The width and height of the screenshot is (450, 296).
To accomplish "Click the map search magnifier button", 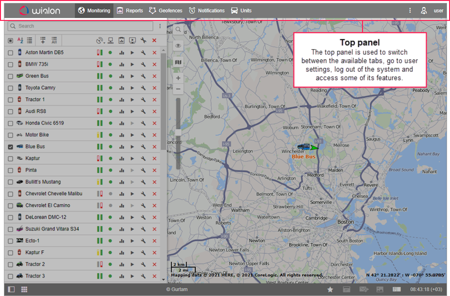I will coord(178,30).
